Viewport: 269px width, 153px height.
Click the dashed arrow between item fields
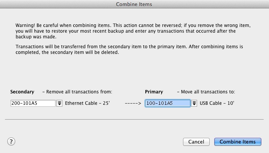coord(133,103)
